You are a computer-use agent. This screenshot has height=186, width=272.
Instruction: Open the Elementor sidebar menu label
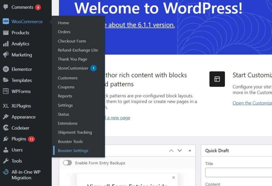tap(22, 69)
